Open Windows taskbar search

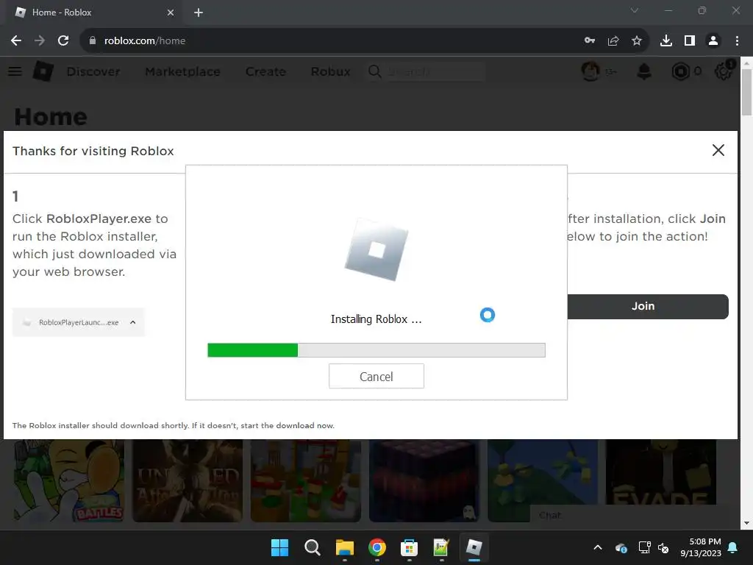pos(312,547)
